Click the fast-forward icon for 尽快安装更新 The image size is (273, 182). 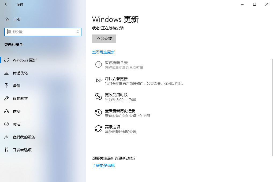click(99, 80)
